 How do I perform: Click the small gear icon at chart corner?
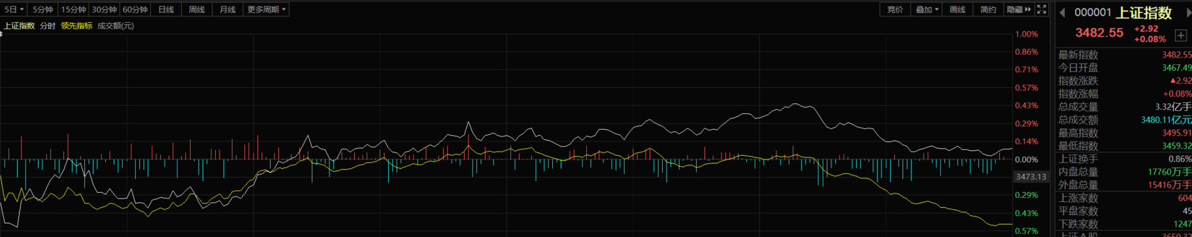click(1, 34)
